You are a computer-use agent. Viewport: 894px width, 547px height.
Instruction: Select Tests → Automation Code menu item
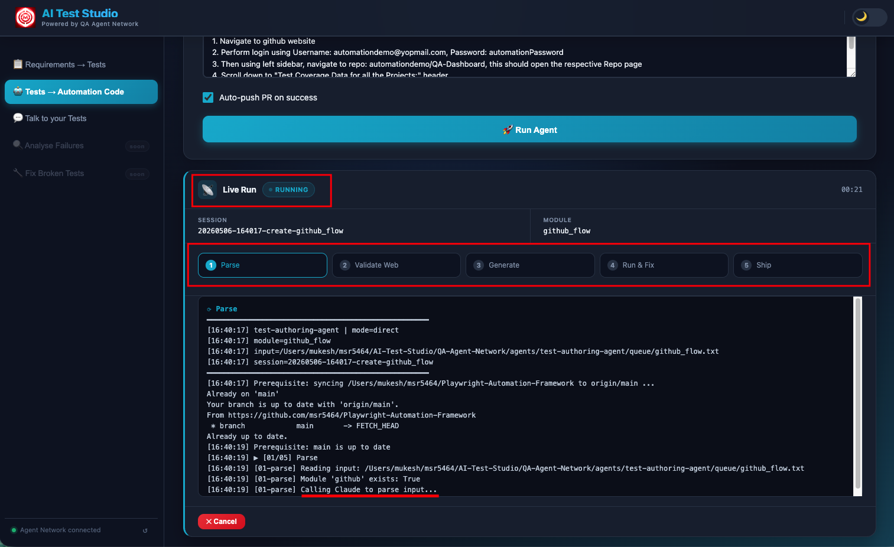coord(81,92)
